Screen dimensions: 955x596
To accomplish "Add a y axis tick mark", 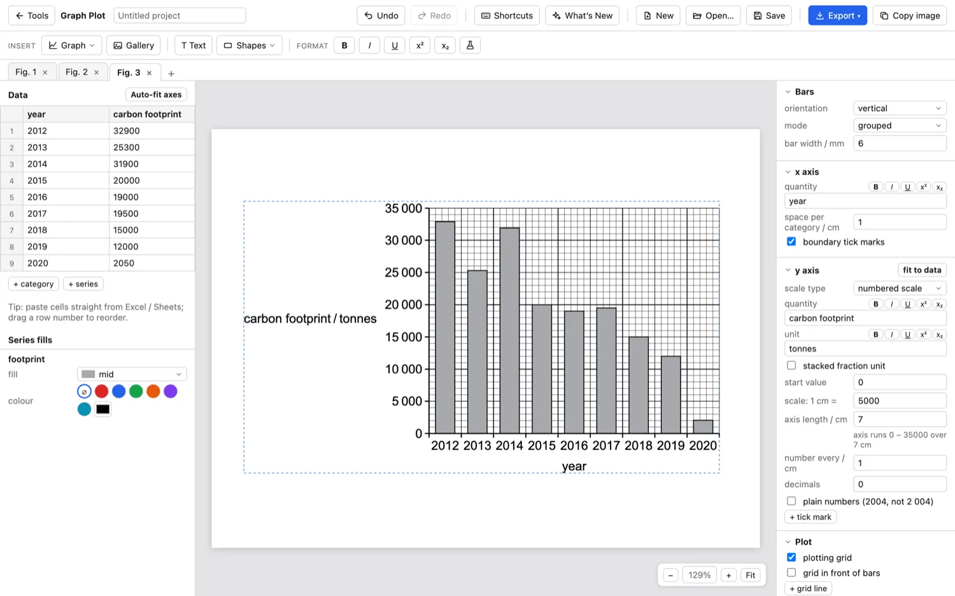I will pyautogui.click(x=810, y=517).
